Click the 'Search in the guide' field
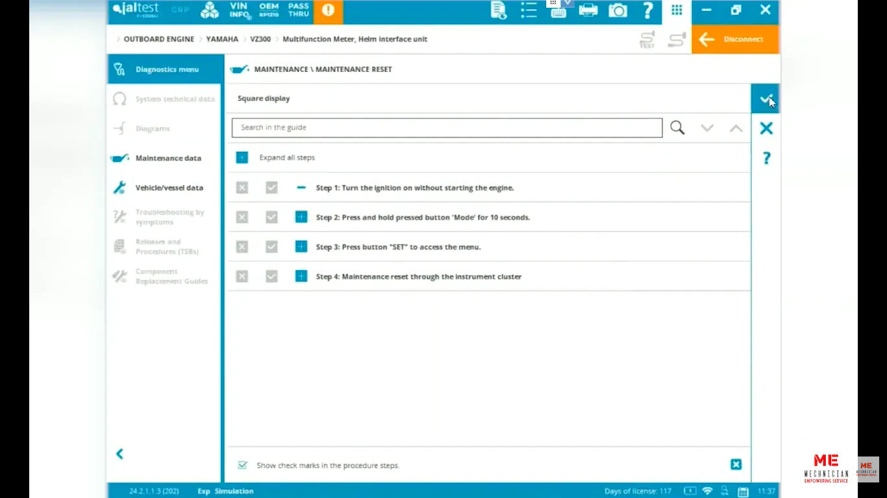The height and width of the screenshot is (498, 887). [x=447, y=127]
